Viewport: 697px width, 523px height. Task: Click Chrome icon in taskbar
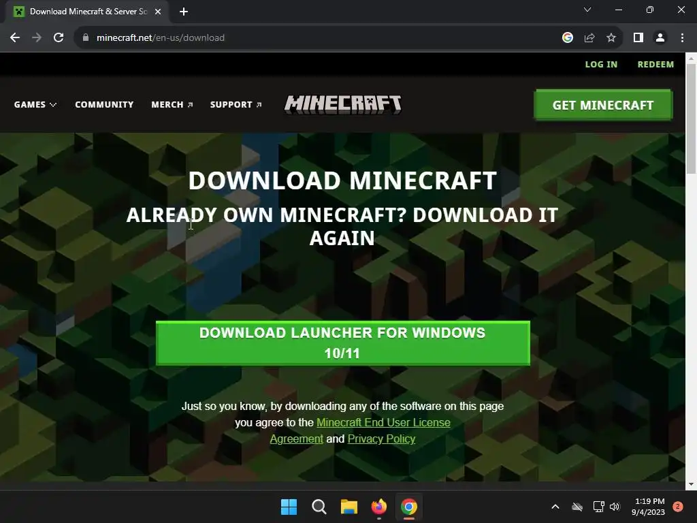pyautogui.click(x=409, y=507)
